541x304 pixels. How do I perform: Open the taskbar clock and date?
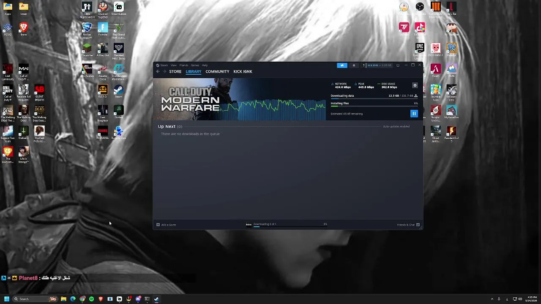531,299
